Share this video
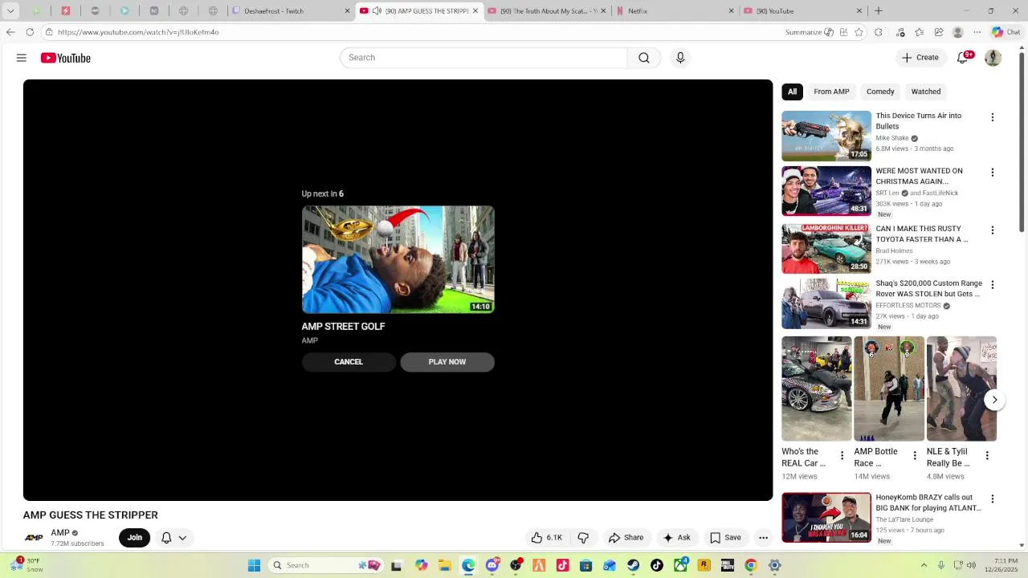Screen dimensions: 1028x578 (x=626, y=538)
